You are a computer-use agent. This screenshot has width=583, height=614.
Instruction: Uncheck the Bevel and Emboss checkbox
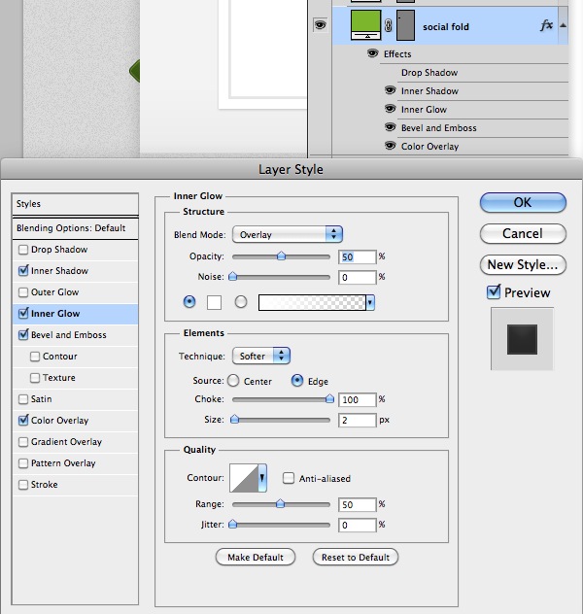[x=23, y=335]
